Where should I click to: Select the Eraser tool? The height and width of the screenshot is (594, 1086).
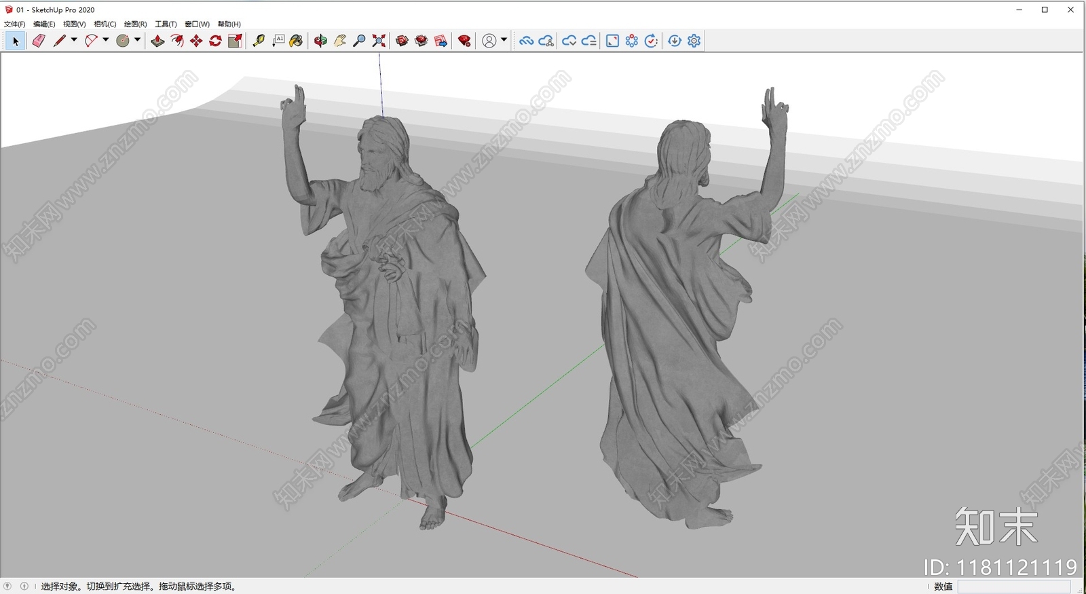39,41
